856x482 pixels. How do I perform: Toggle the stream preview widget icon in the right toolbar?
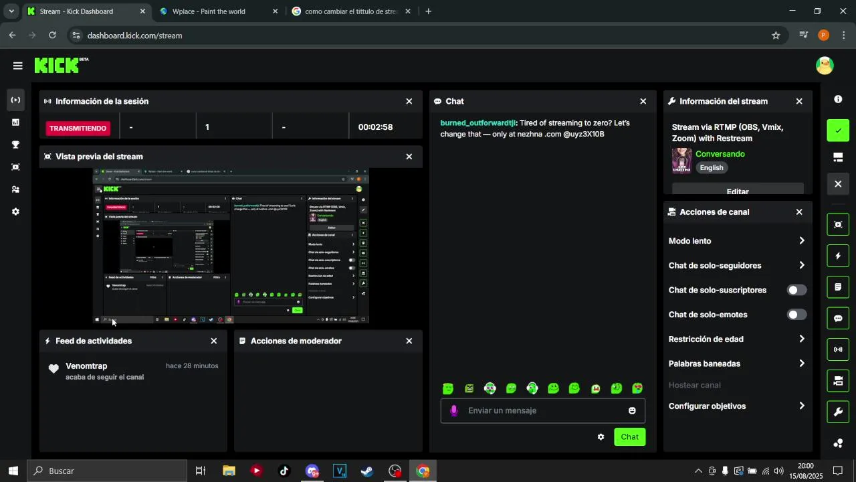[838, 224]
